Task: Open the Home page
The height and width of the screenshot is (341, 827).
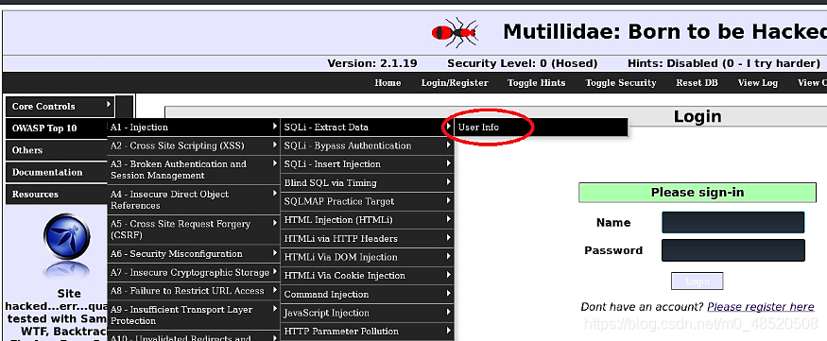Action: 388,83
